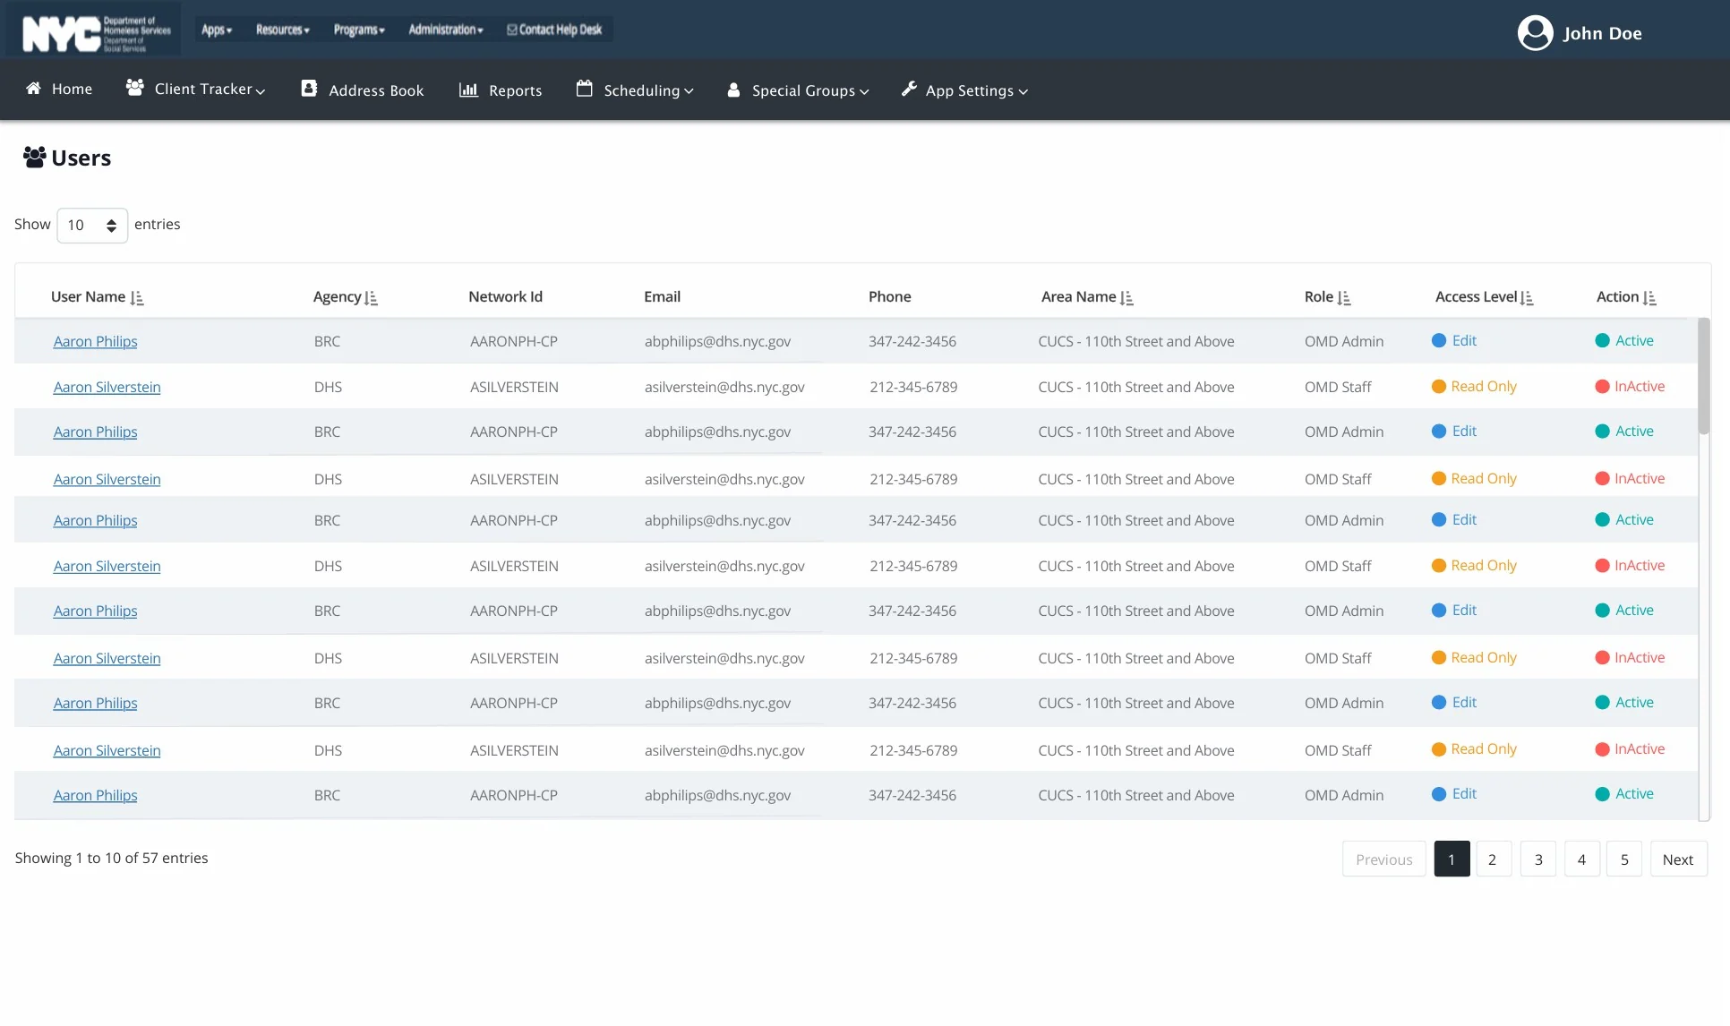
Task: Click red InActive dot in second row
Action: pos(1603,387)
